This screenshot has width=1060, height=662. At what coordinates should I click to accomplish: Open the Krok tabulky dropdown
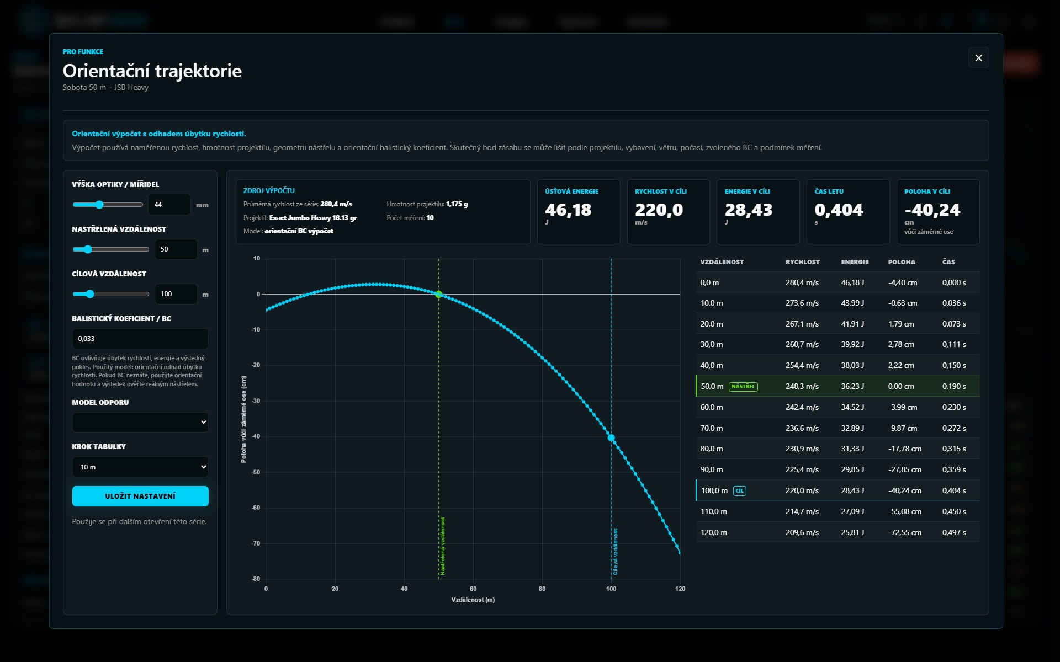140,467
